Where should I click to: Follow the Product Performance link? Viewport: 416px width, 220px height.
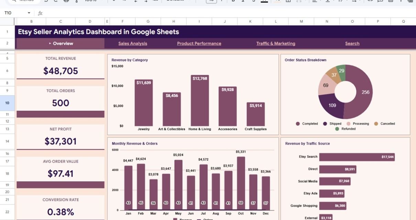point(199,44)
